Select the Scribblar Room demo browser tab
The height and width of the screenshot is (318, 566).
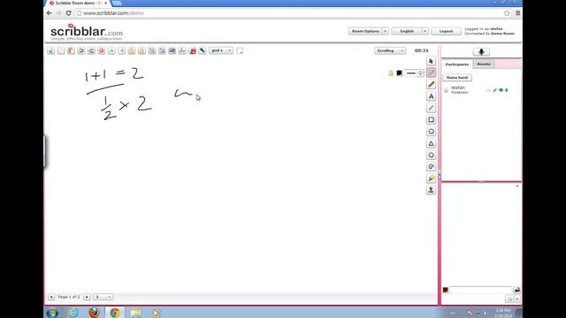click(x=78, y=3)
